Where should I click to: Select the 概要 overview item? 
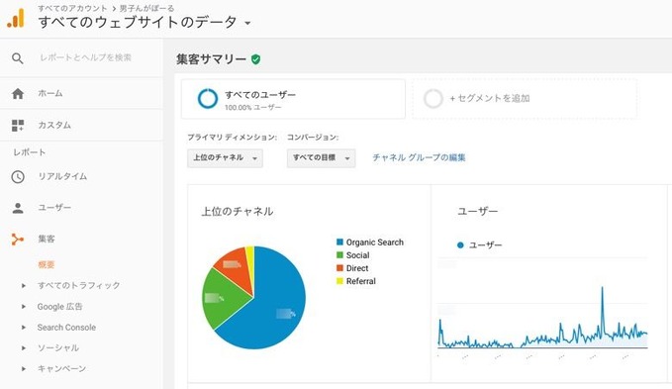pos(47,264)
